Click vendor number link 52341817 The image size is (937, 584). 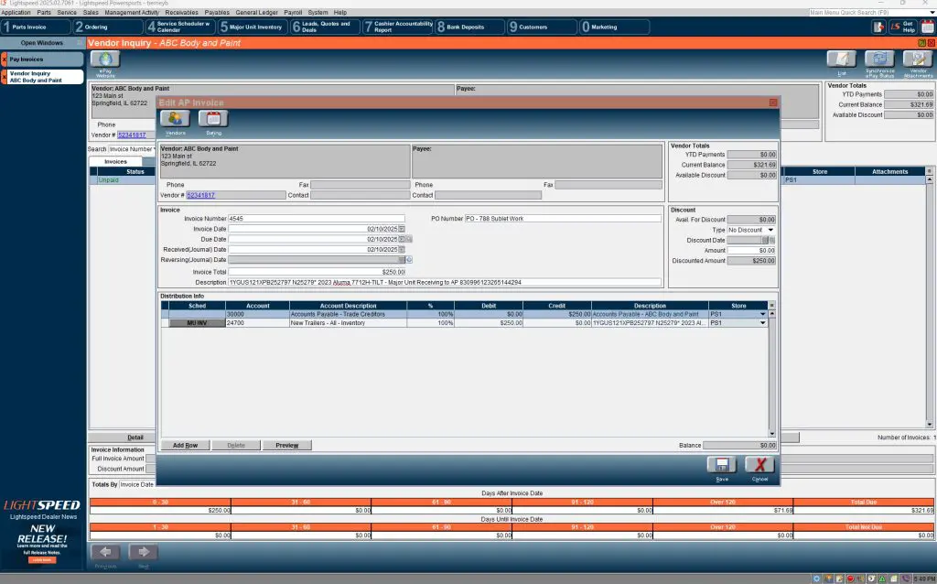[x=200, y=195]
